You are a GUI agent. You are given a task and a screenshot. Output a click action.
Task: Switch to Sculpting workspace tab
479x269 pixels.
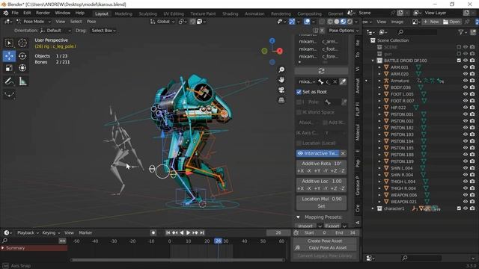pyautogui.click(x=147, y=13)
